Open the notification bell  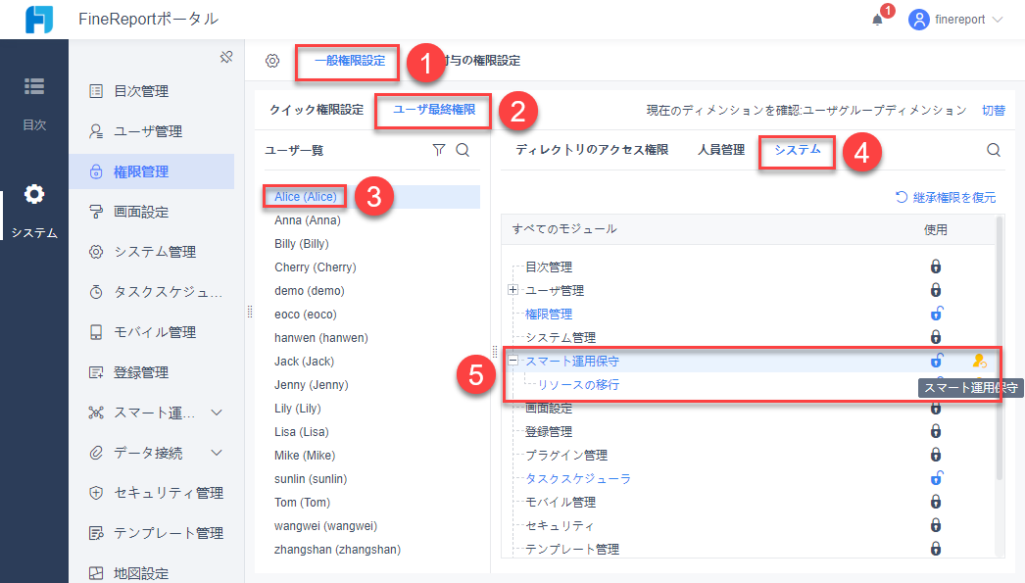coord(877,20)
